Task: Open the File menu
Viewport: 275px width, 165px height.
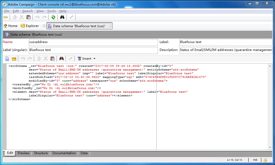Action: (x=7, y=11)
